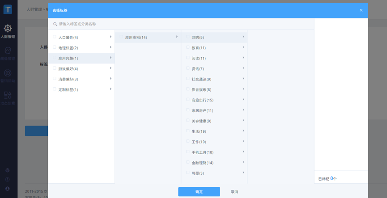Tick the 教育(11) checkbox
The width and height of the screenshot is (387, 198).
188,47
